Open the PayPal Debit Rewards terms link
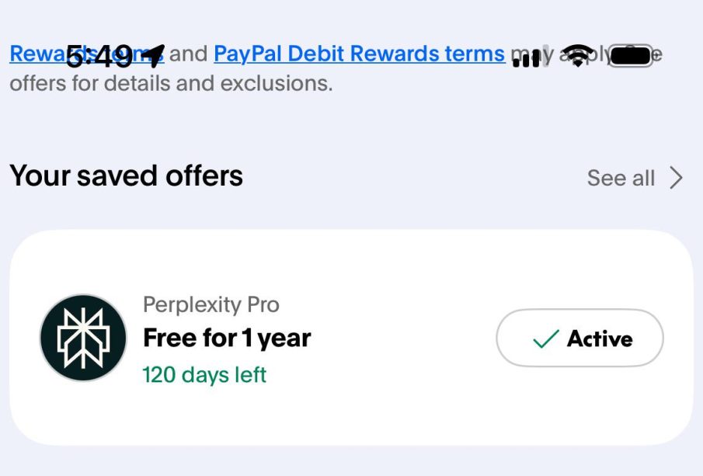 359,54
